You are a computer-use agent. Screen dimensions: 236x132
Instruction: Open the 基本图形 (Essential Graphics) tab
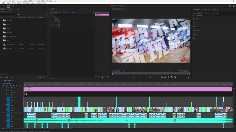(215, 10)
